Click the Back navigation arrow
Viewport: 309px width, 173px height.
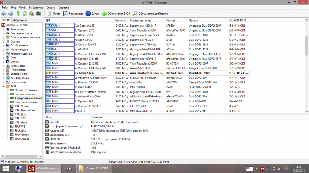(x=4, y=13)
